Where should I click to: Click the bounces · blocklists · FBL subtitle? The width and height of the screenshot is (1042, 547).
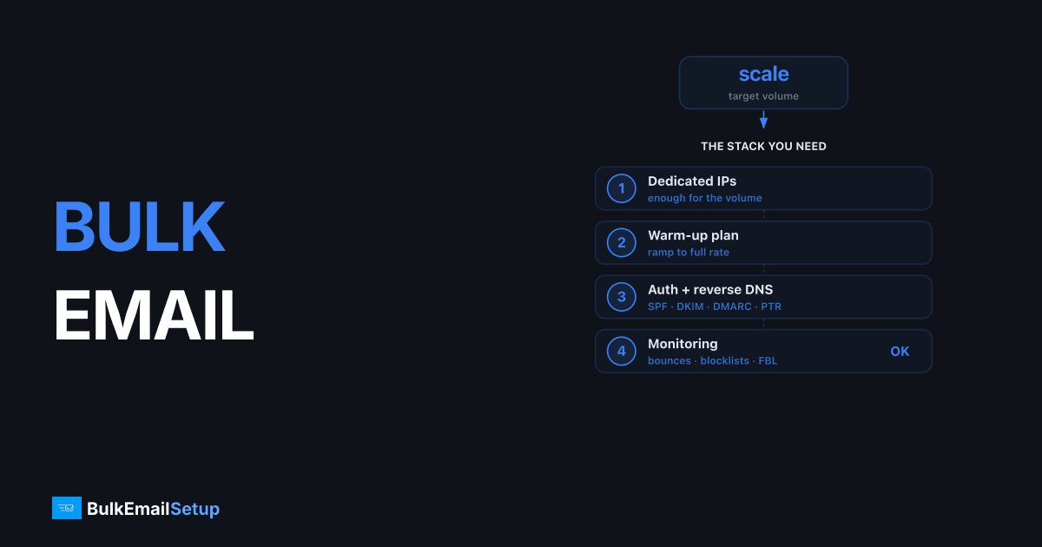point(712,361)
